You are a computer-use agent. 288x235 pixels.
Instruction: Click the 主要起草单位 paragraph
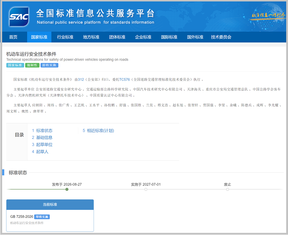144,92
